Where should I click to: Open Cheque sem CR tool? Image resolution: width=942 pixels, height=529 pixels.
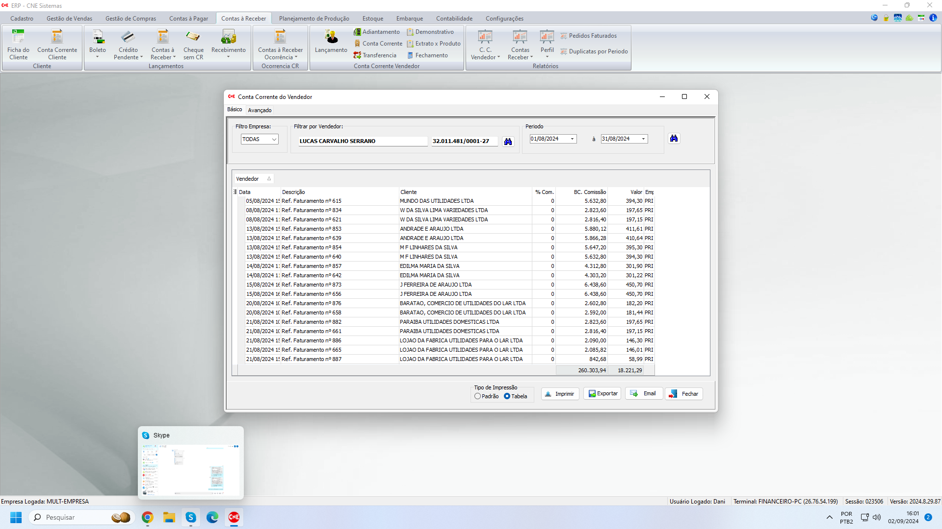click(x=193, y=44)
